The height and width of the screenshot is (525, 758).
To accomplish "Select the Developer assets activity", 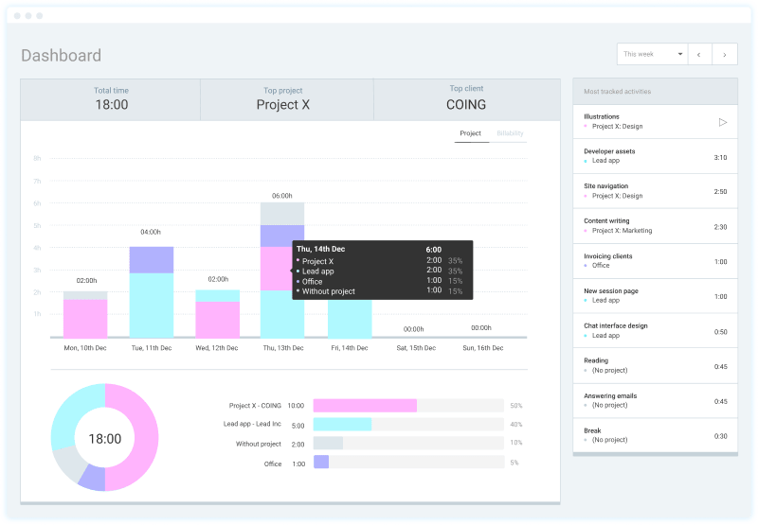I will coord(655,156).
